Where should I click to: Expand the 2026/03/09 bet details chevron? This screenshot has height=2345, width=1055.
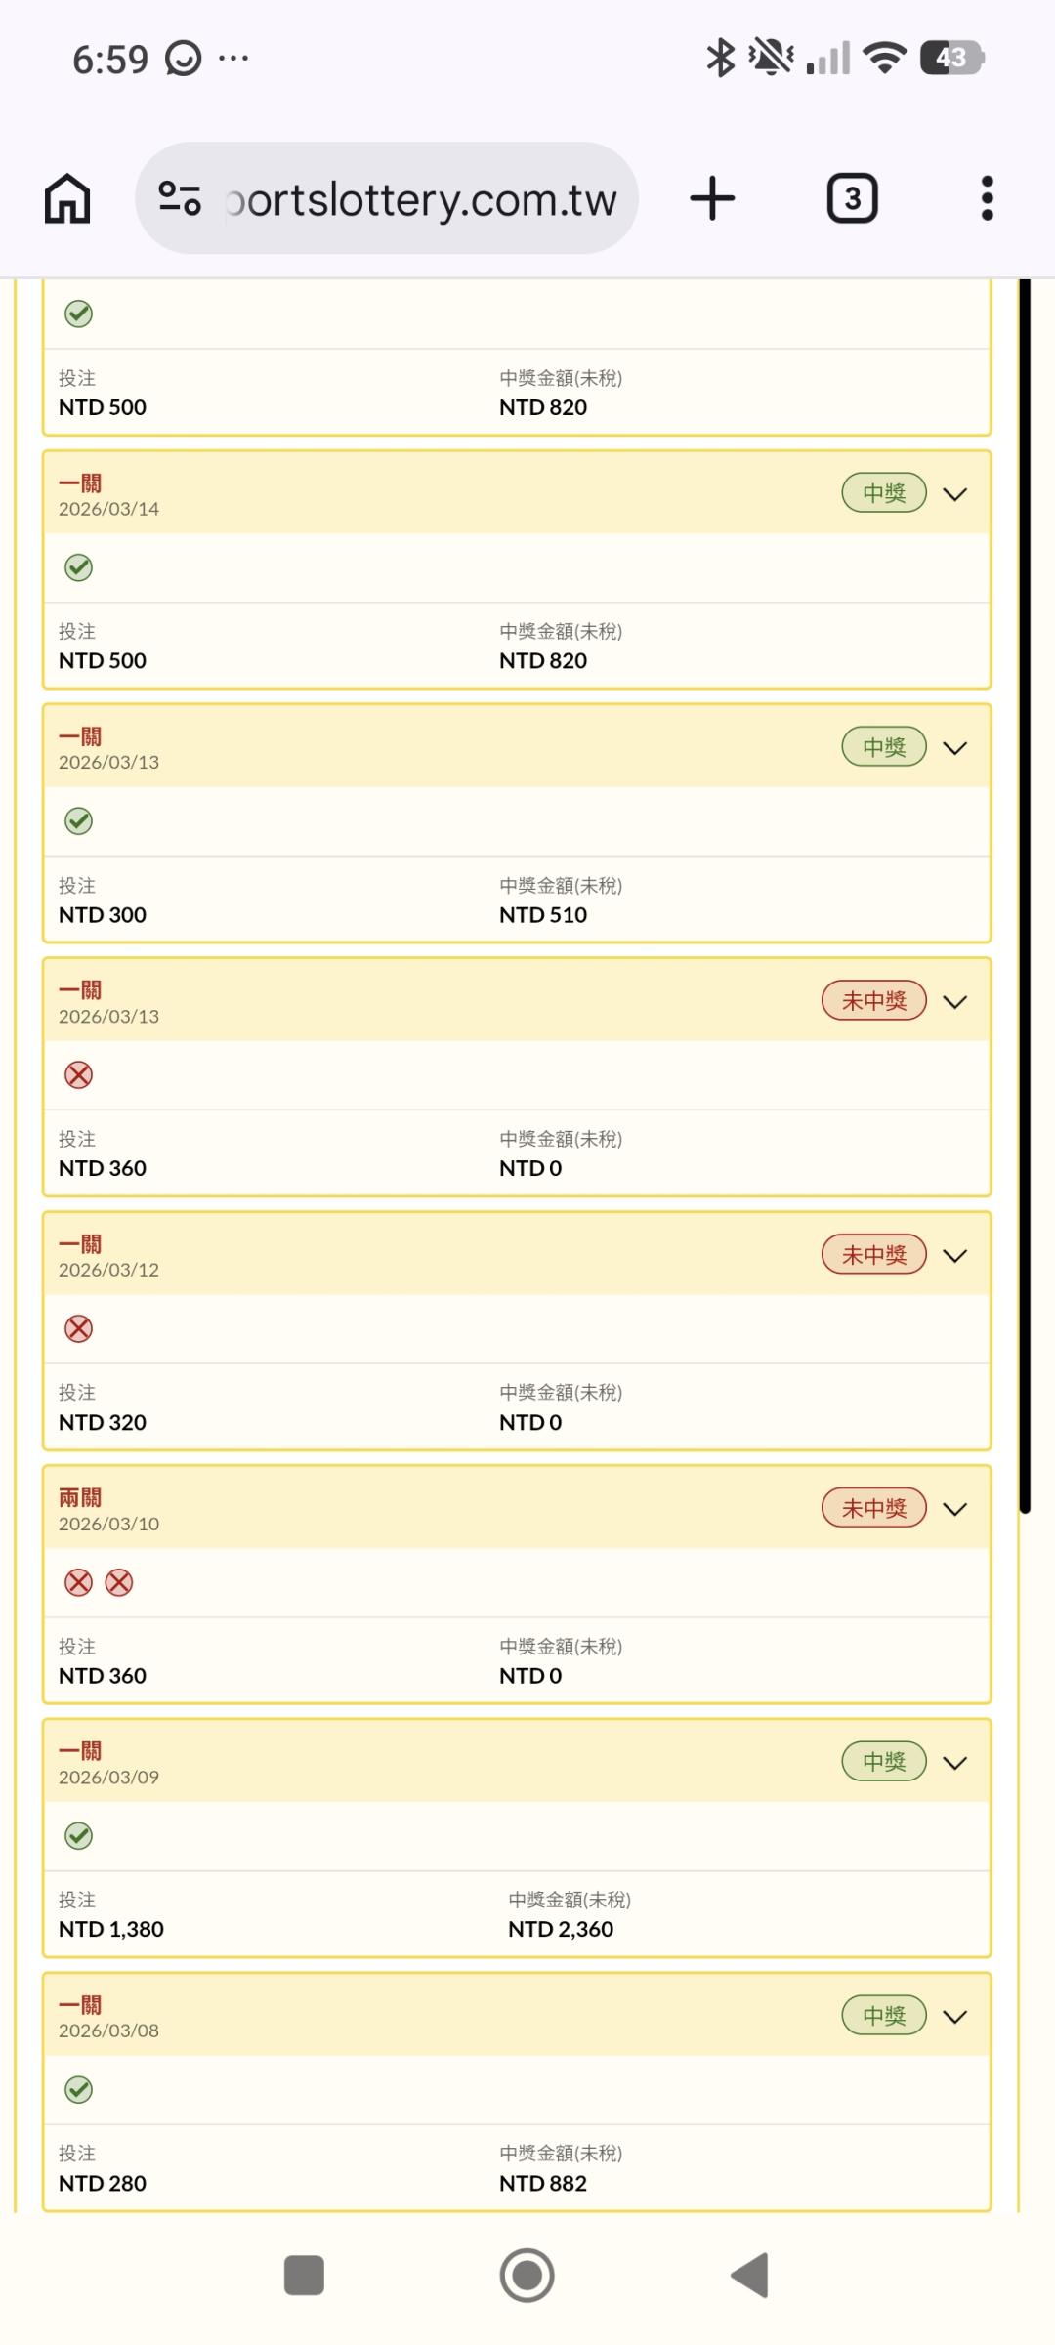click(954, 1763)
